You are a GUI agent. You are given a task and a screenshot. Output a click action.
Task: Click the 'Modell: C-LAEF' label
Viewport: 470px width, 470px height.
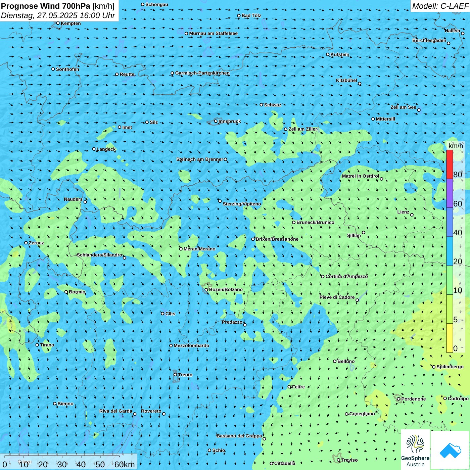coord(440,6)
